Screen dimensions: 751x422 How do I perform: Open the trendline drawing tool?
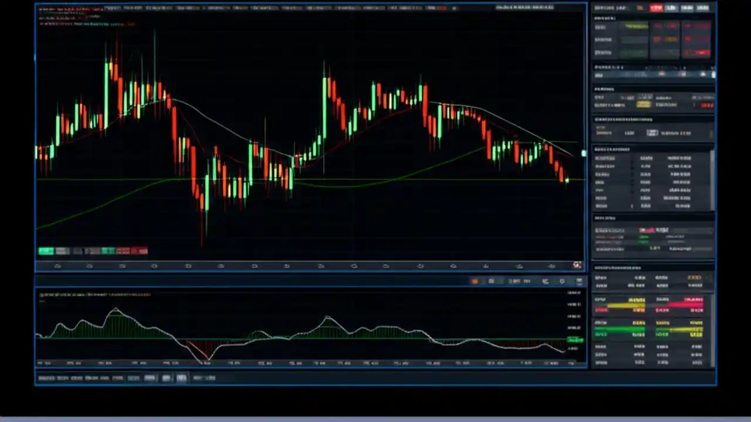point(89,266)
